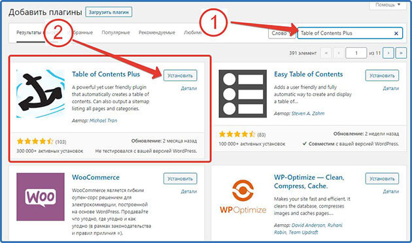The height and width of the screenshot is (243, 412).
Task: Click the Загрузить плагин button
Action: (109, 12)
